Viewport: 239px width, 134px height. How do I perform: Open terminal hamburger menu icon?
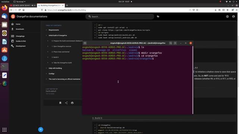[x=175, y=43]
